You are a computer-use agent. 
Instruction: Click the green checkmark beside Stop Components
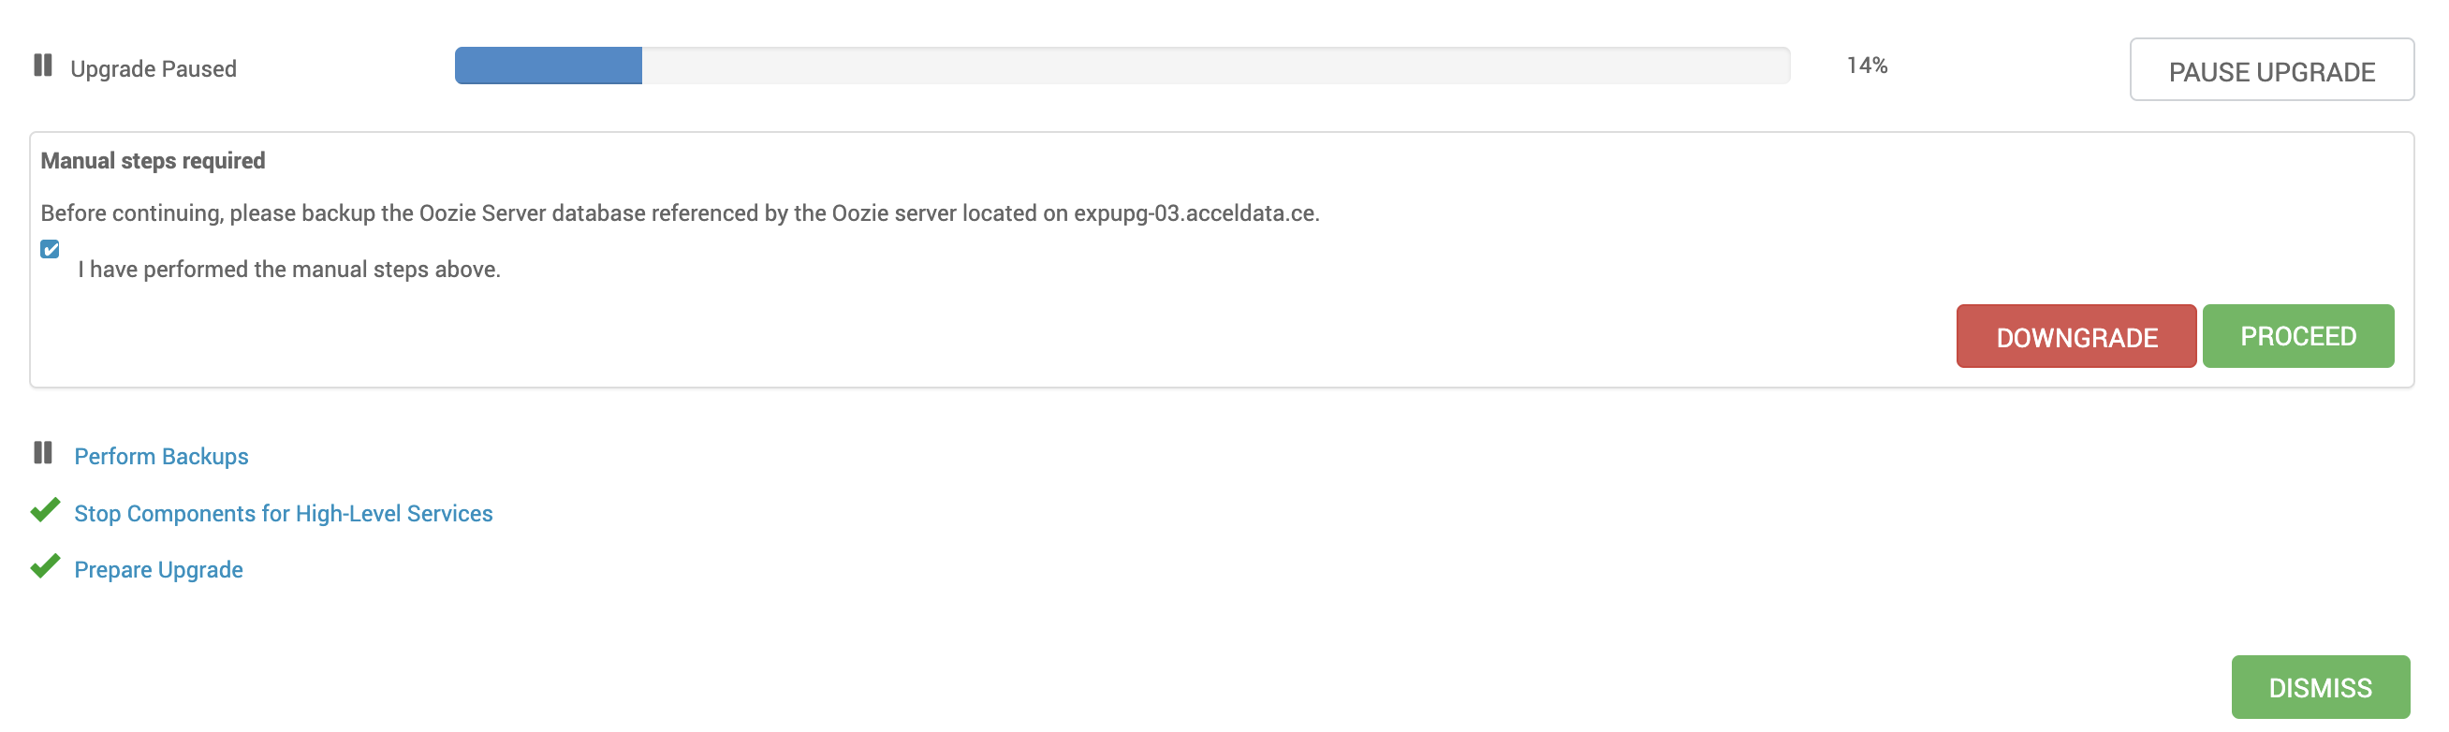(x=45, y=510)
